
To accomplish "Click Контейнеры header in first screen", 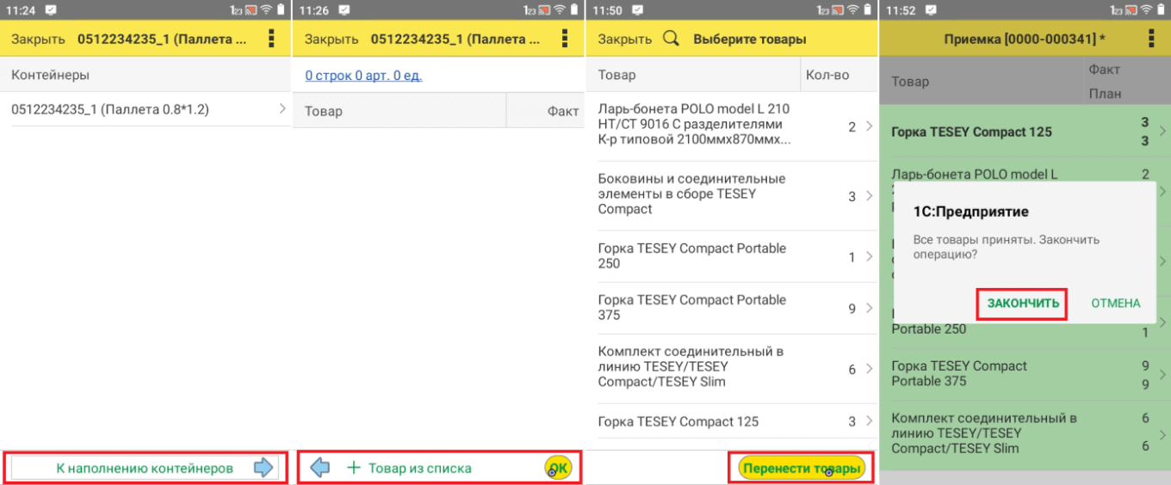I will coord(50,75).
